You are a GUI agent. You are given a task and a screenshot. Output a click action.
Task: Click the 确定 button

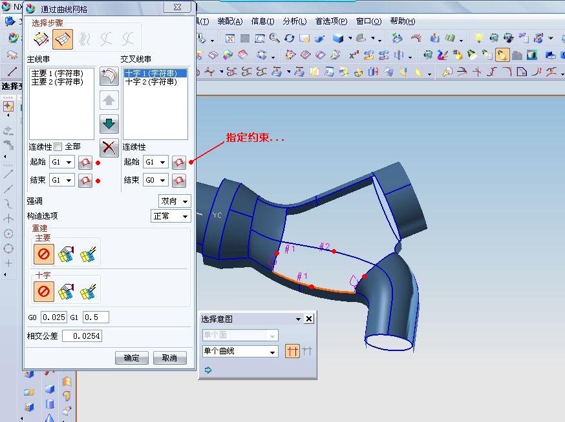point(131,358)
